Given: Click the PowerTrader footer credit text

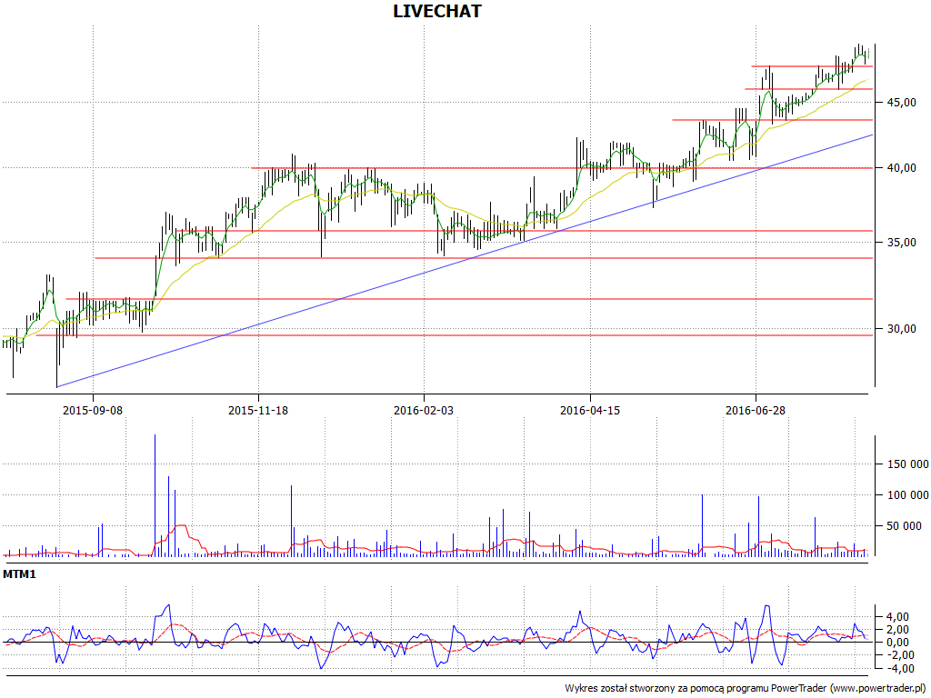Looking at the screenshot, I should pyautogui.click(x=746, y=689).
